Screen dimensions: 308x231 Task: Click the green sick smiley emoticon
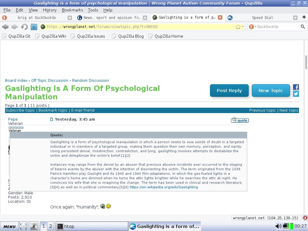pos(103,206)
